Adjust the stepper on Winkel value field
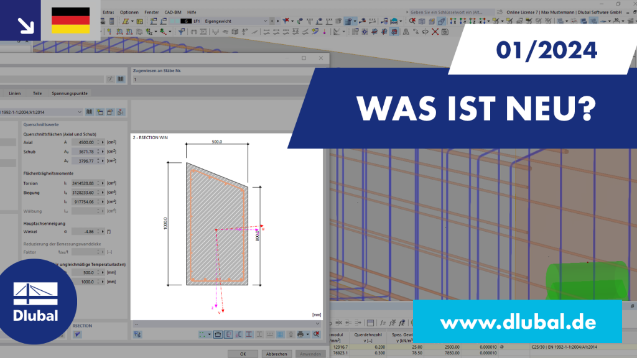Image resolution: width=637 pixels, height=358 pixels. (98, 232)
